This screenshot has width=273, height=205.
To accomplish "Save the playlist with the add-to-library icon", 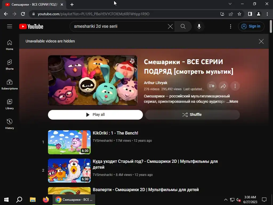I will (x=211, y=86).
